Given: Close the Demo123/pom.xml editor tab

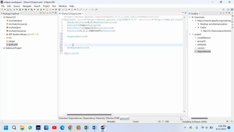Looking at the screenshot, I should pos(83,14).
